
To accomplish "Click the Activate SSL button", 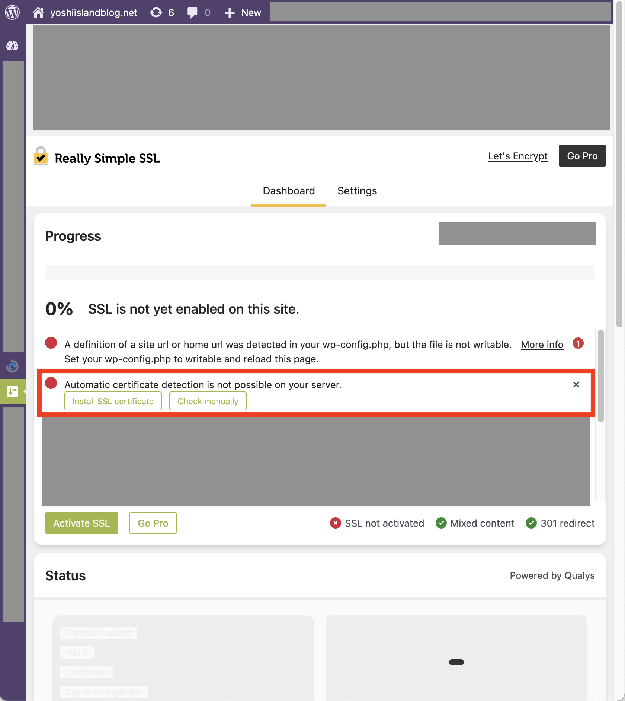I will click(x=81, y=523).
